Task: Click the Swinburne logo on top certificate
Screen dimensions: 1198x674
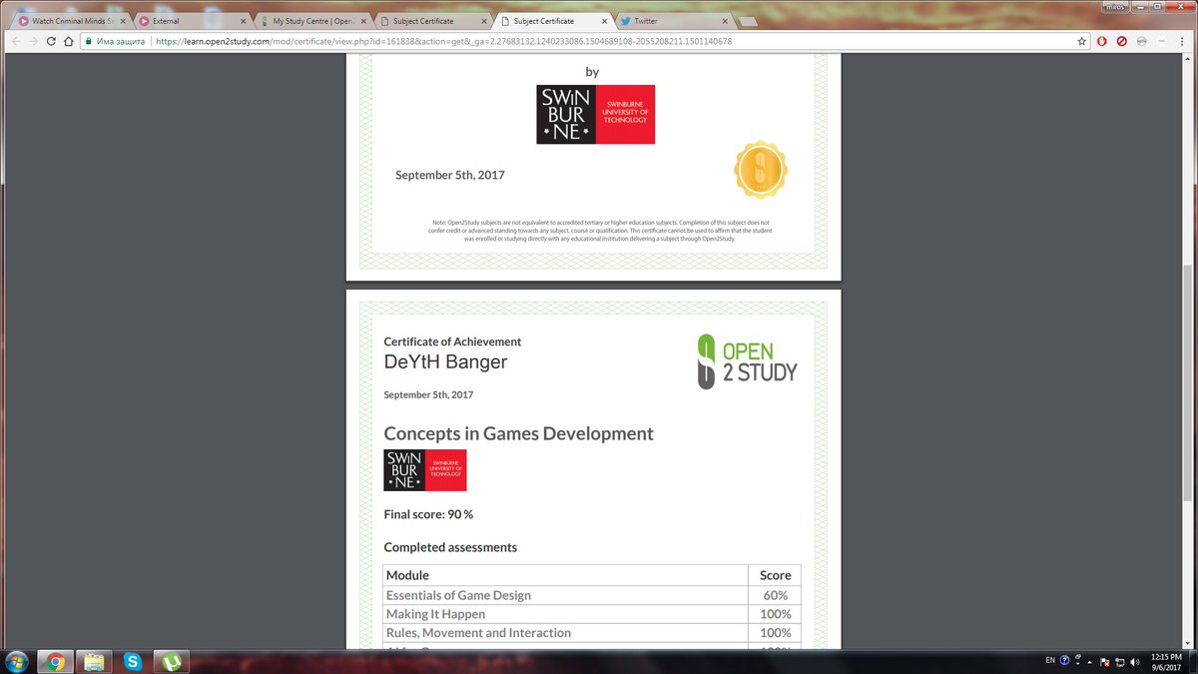Action: pos(595,114)
